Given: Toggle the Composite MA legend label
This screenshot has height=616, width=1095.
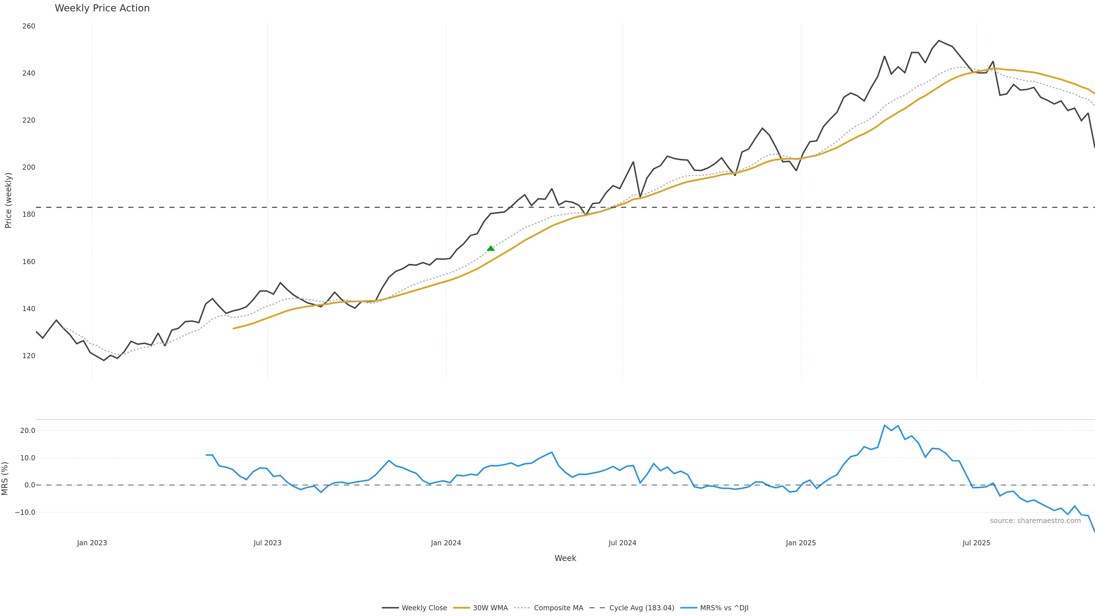Looking at the screenshot, I should pos(558,608).
